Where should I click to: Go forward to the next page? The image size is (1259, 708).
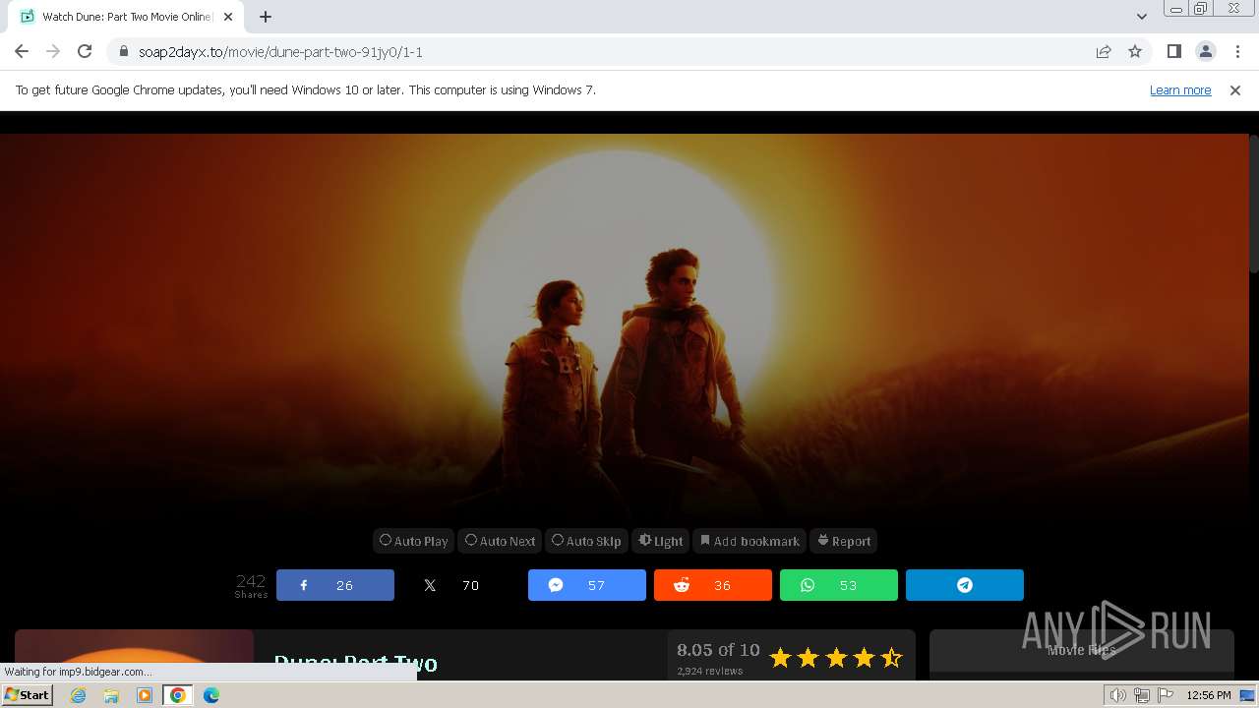[x=53, y=51]
